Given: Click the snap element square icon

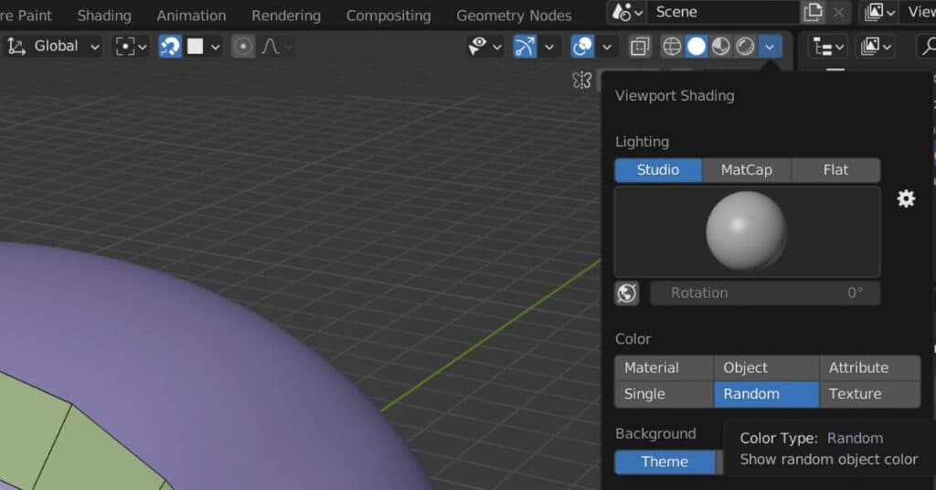Looking at the screenshot, I should (196, 47).
